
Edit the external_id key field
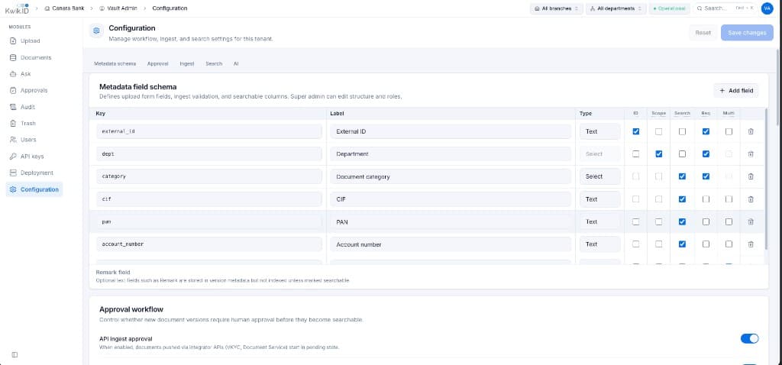tap(209, 131)
